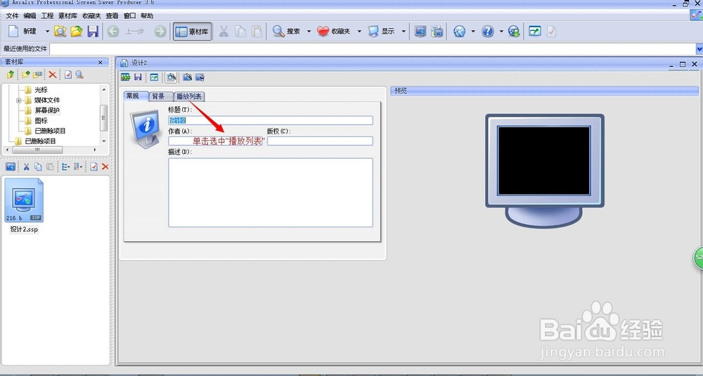Click the magnifier search icon in library toolbar

tap(79, 74)
